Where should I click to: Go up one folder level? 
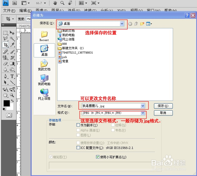136,24
